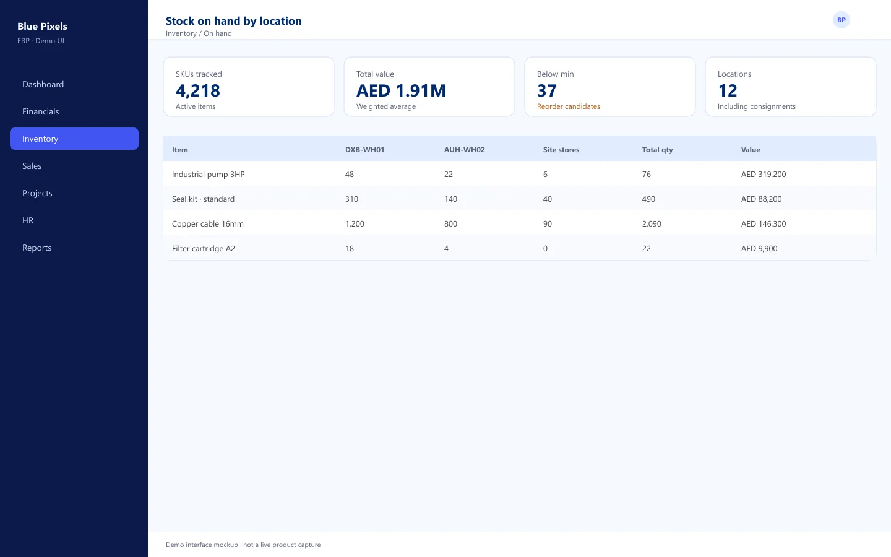The width and height of the screenshot is (891, 557).
Task: Click the AED 88,200 value cell
Action: click(762, 199)
